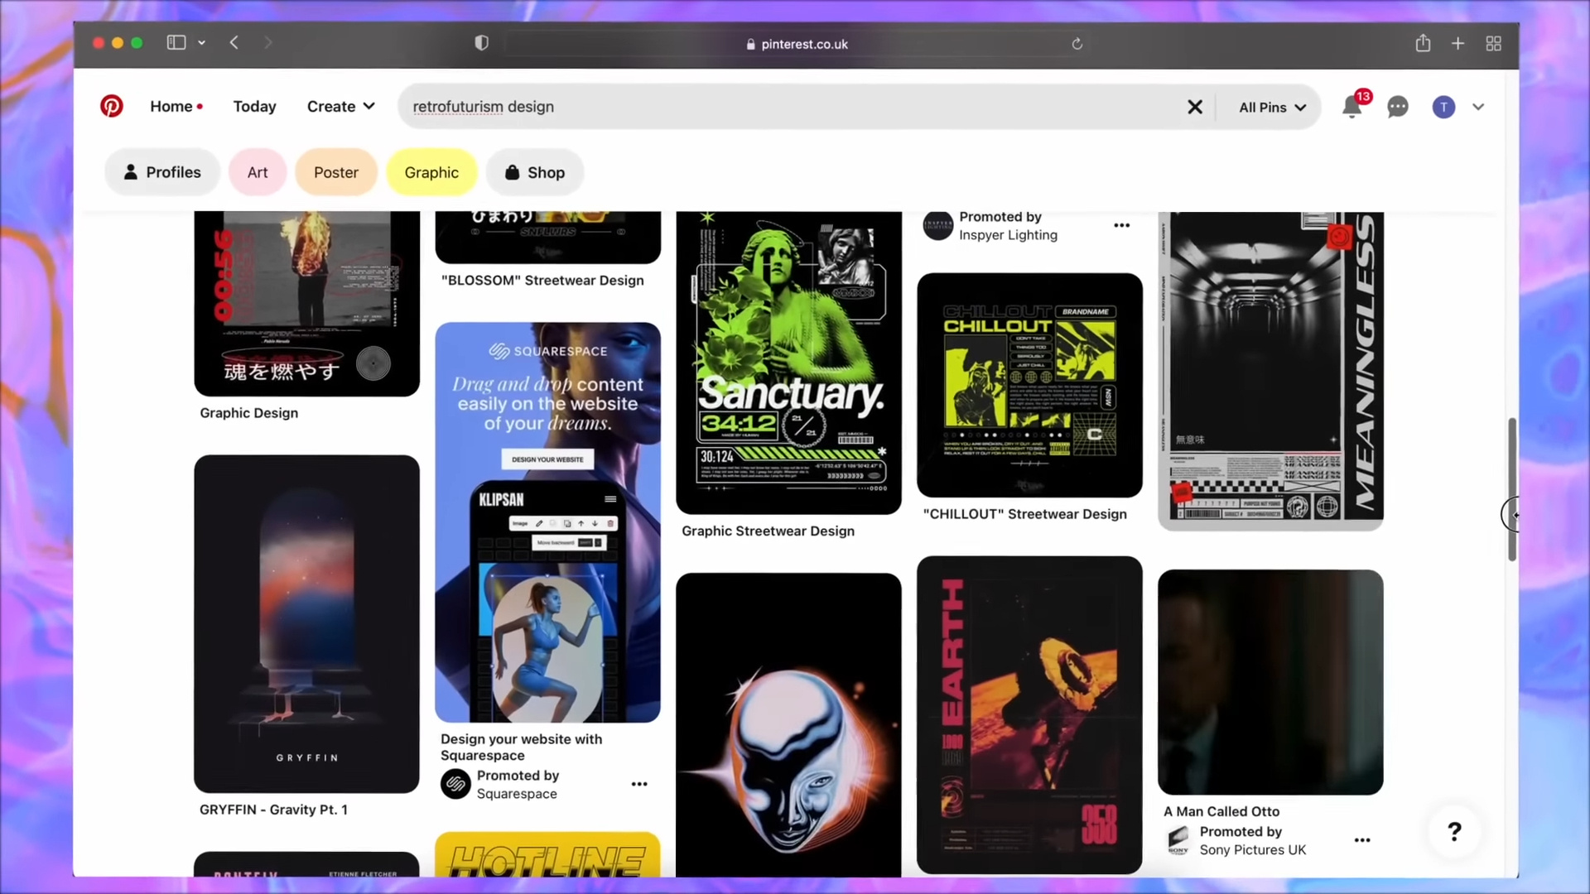The height and width of the screenshot is (894, 1590).
Task: Open the EARTH red poster pin
Action: point(1029,715)
